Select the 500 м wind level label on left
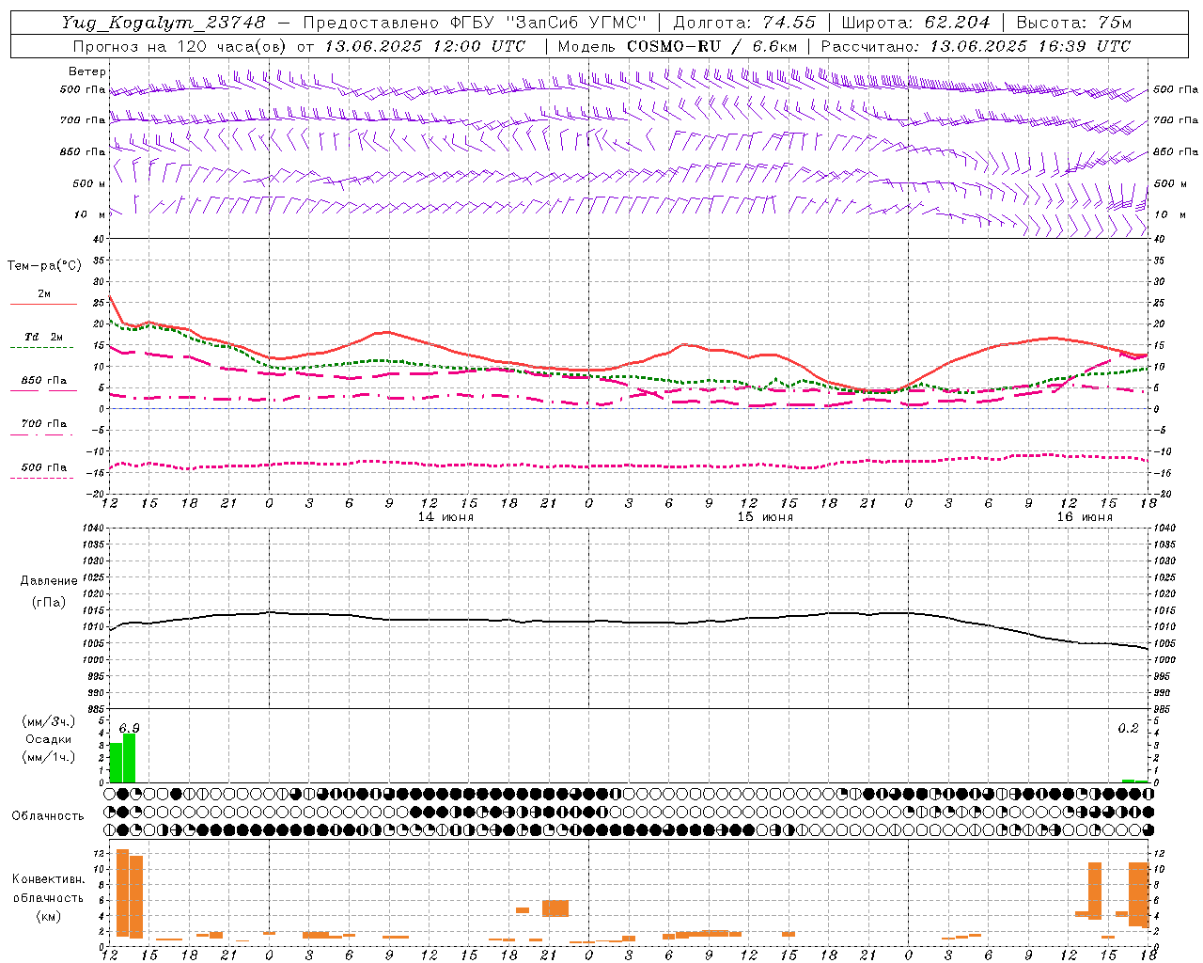Screen dimensions: 1203x963 [x=89, y=183]
